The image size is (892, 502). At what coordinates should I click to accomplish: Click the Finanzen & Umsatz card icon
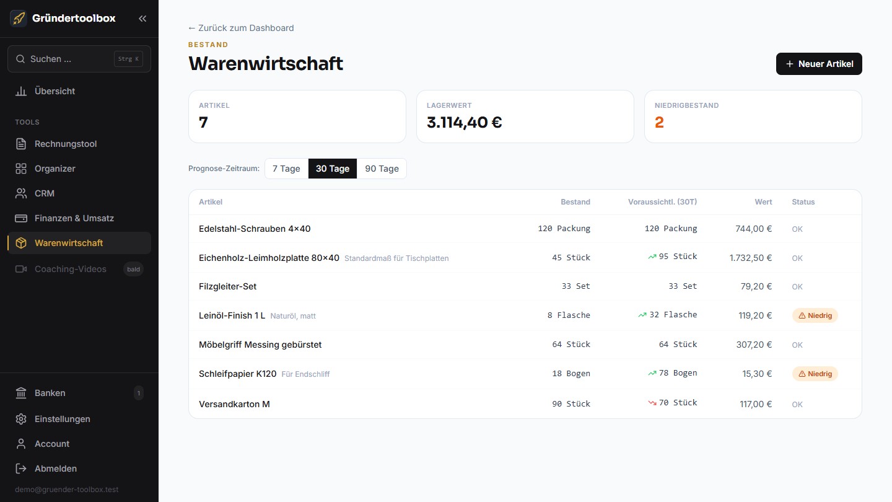(21, 218)
